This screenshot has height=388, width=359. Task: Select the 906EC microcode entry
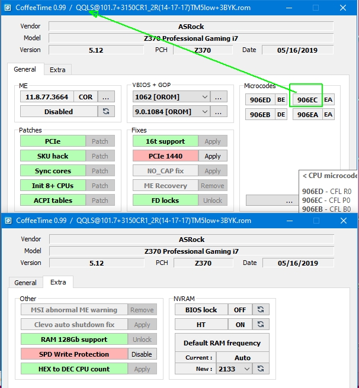[307, 100]
